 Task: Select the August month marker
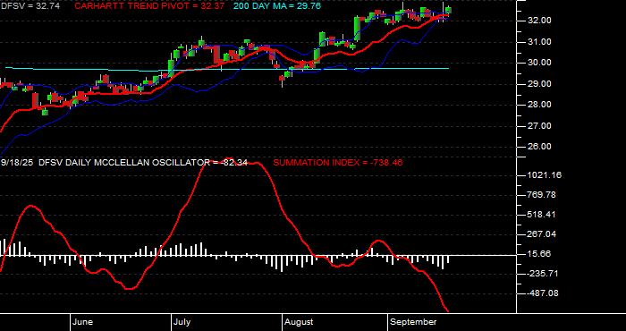pos(299,322)
